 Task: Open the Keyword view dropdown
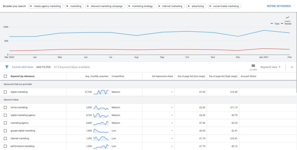pos(271,67)
